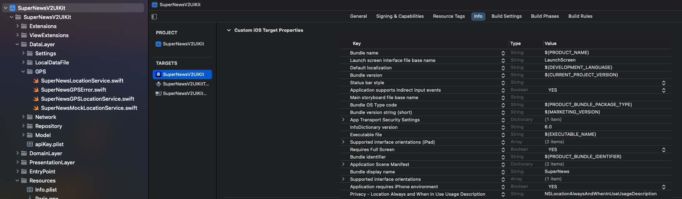Open SuperNewsMockLocationService.swift file icon
This screenshot has height=199, width=682.
click(x=36, y=108)
